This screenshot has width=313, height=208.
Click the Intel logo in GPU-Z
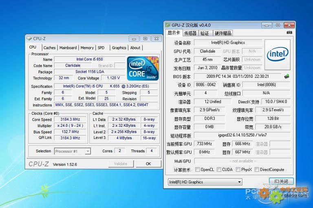coord(278,54)
